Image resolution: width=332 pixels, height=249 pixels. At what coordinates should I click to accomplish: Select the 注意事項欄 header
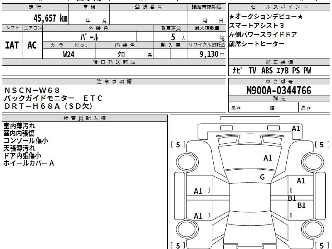pyautogui.click(x=114, y=82)
